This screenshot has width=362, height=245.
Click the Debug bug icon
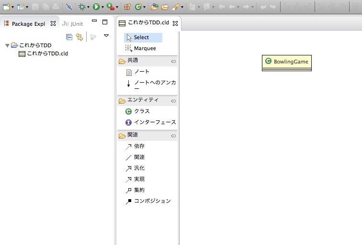click(x=82, y=7)
